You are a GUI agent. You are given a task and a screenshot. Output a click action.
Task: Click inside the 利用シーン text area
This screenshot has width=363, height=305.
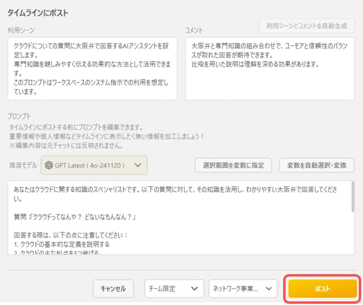coord(92,68)
